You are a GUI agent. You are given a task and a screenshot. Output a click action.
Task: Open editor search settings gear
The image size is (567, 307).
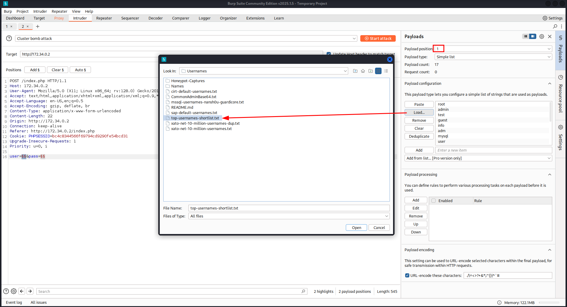click(x=14, y=291)
